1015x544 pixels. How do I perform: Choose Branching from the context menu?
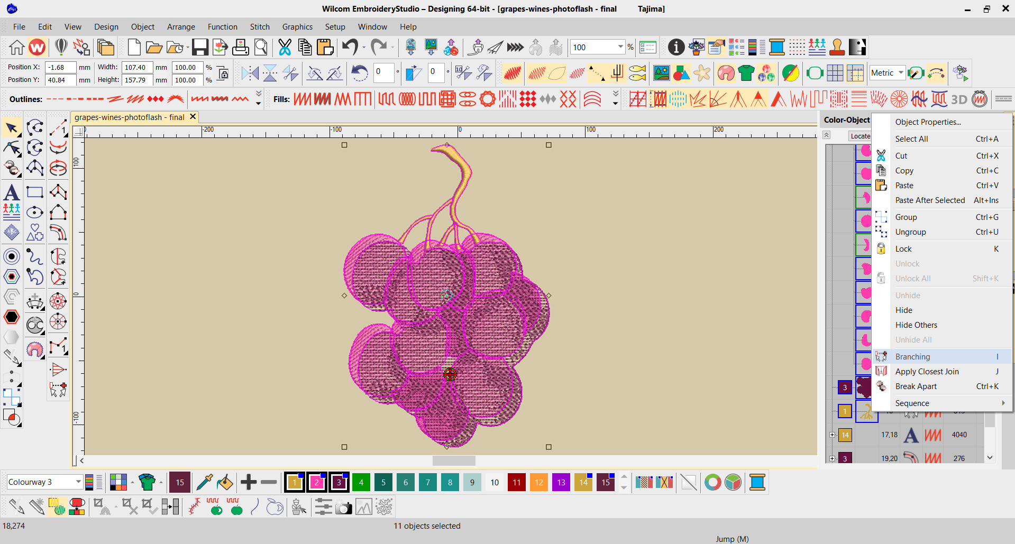[912, 357]
